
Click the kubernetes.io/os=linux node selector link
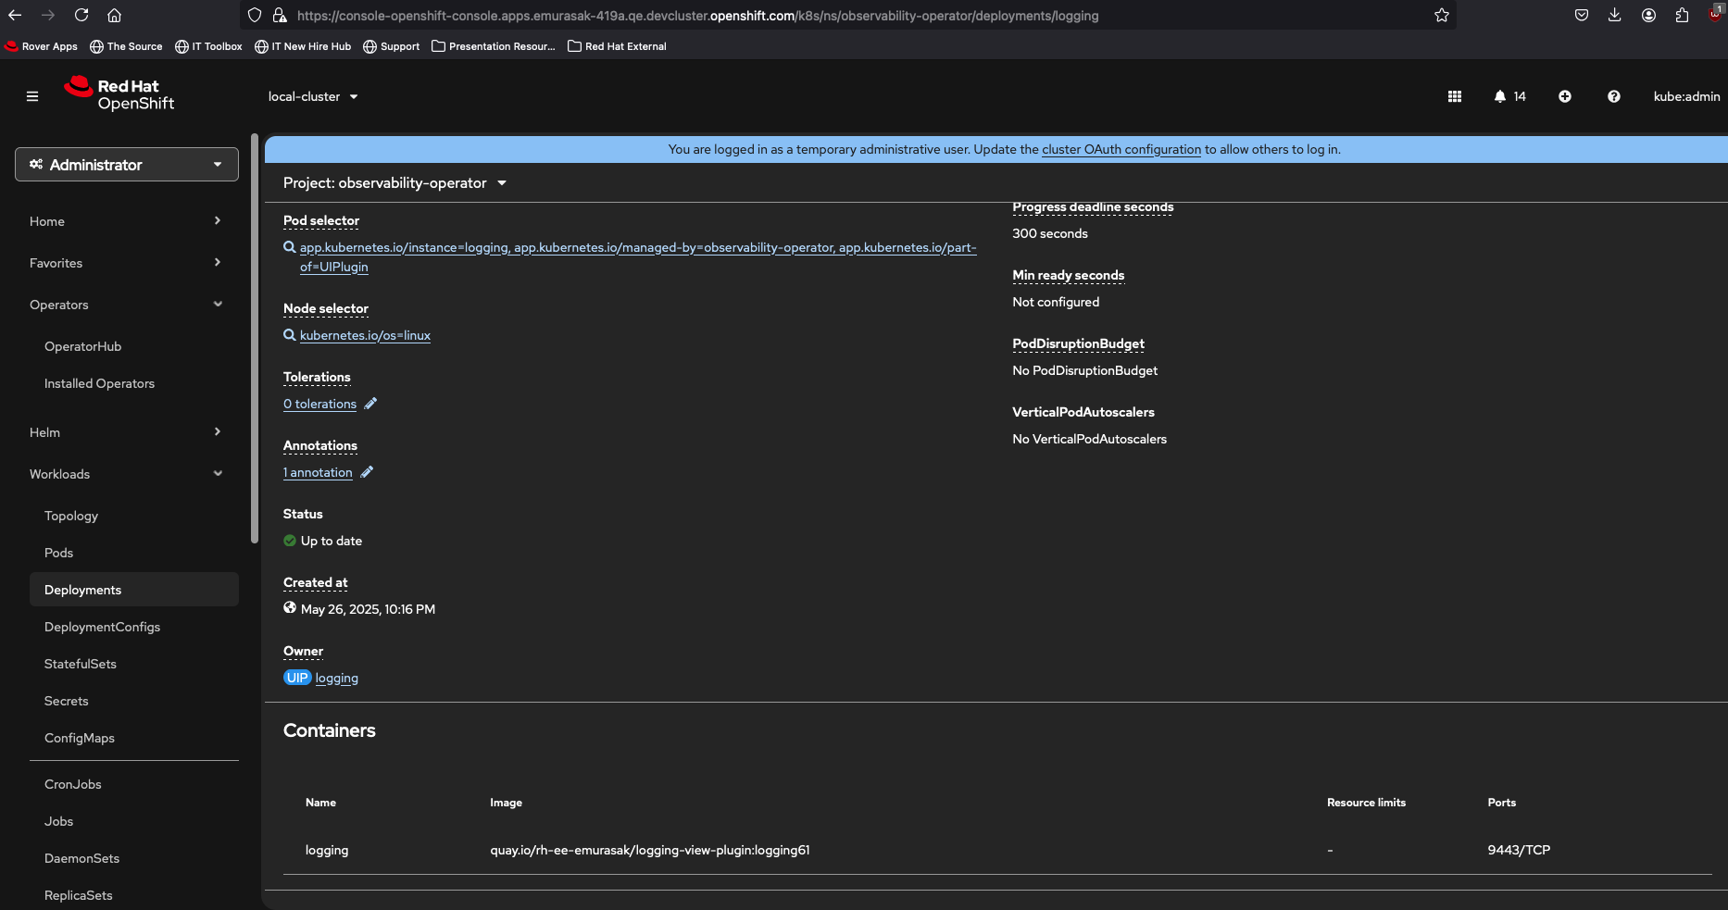tap(365, 335)
